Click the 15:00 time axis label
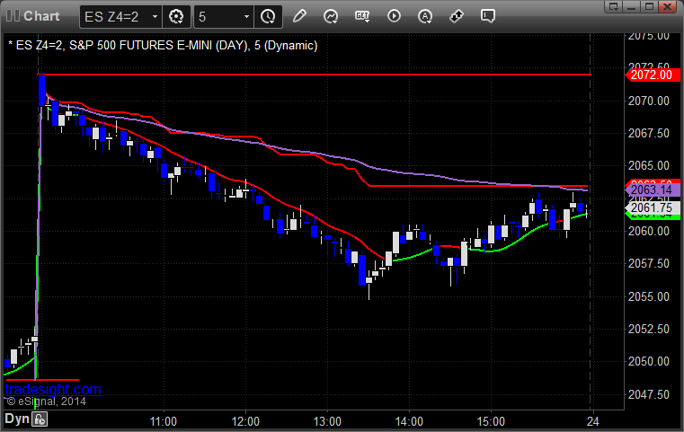684x432 pixels. pos(491,421)
